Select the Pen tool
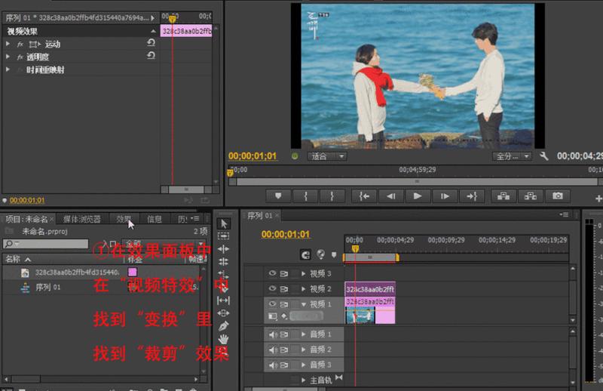603x391 pixels. pyautogui.click(x=223, y=326)
